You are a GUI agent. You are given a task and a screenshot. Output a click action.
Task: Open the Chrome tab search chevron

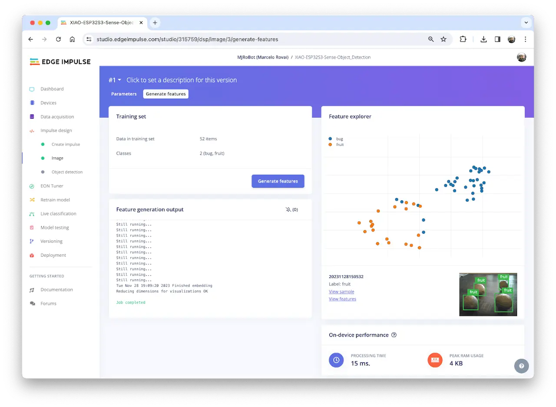(526, 23)
